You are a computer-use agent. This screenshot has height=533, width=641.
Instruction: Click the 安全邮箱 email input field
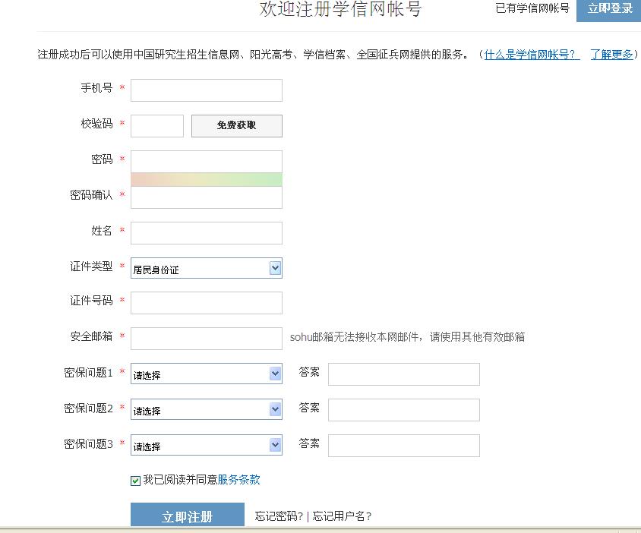[x=207, y=339]
